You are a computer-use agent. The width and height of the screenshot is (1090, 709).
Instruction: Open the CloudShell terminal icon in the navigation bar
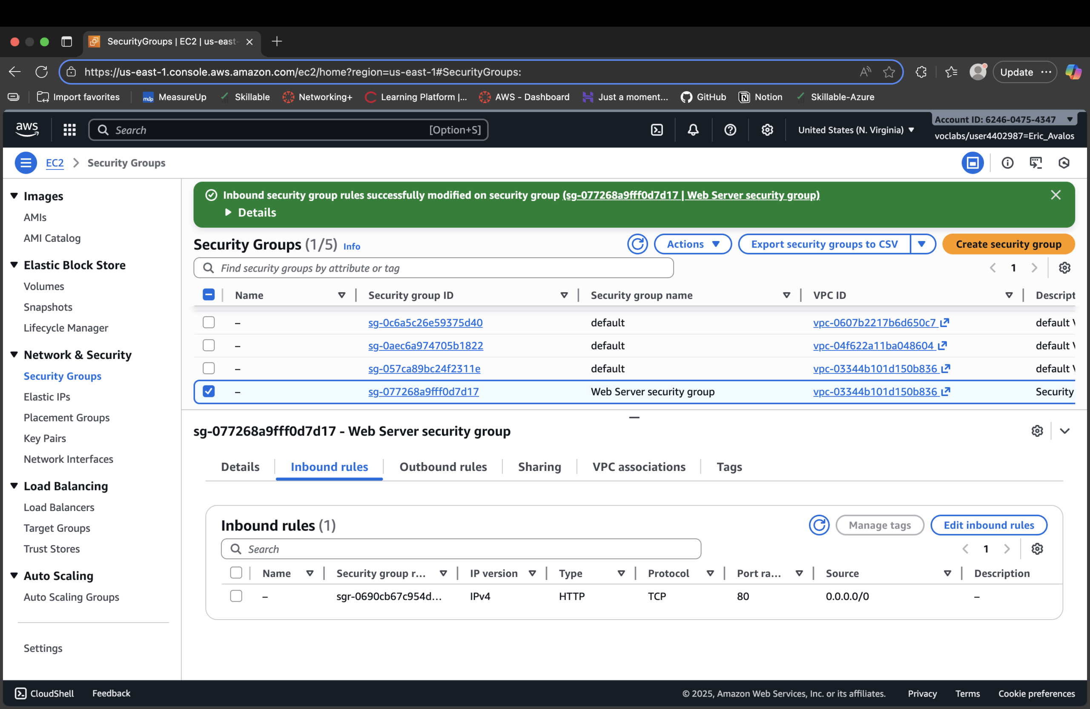657,129
